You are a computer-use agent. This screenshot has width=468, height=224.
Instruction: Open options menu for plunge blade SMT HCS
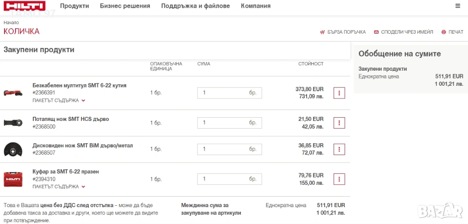click(339, 123)
